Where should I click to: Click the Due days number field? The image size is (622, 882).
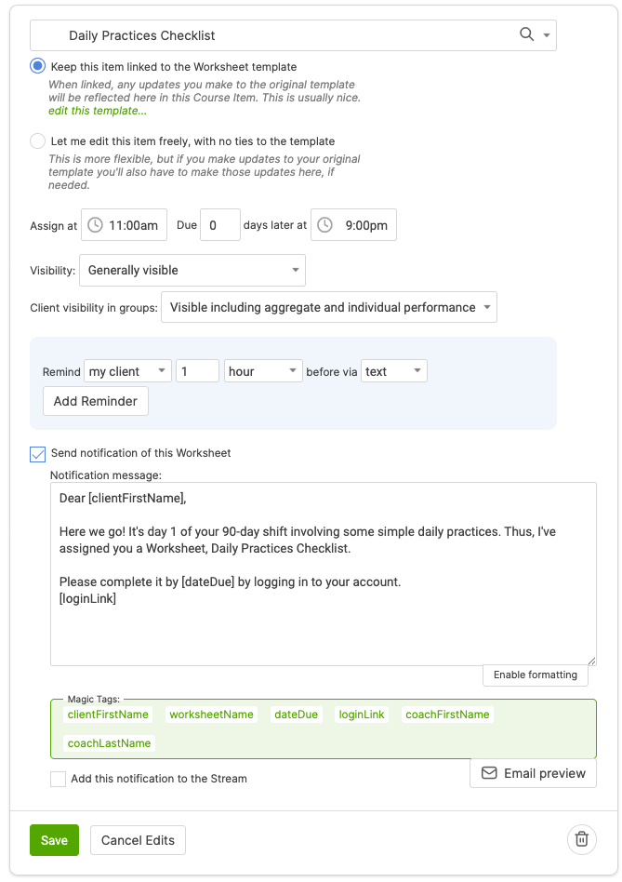(x=219, y=225)
